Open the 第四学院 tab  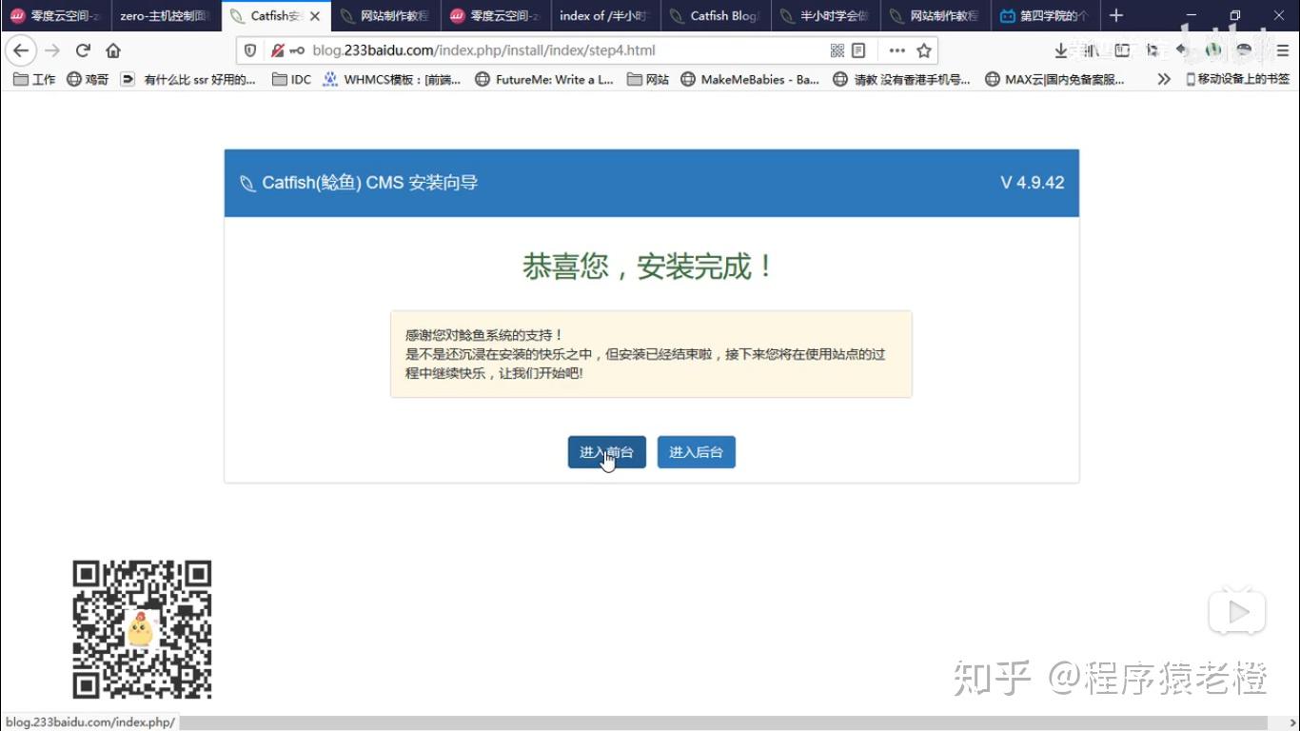(x=1045, y=16)
